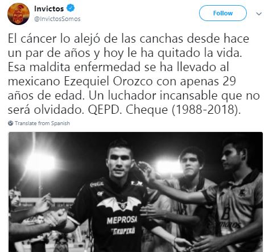Screen dimensions: 273x252
Task: Click the blue verified badge
Action: [71, 9]
